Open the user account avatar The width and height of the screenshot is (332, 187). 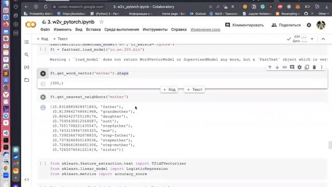[321, 25]
